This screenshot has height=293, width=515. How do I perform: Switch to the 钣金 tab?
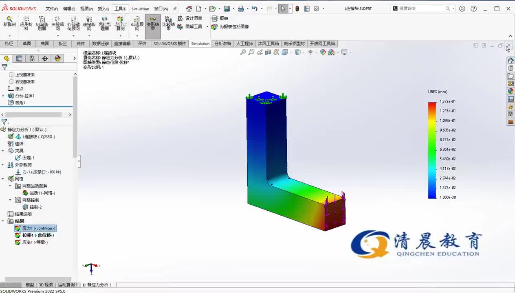click(63, 44)
